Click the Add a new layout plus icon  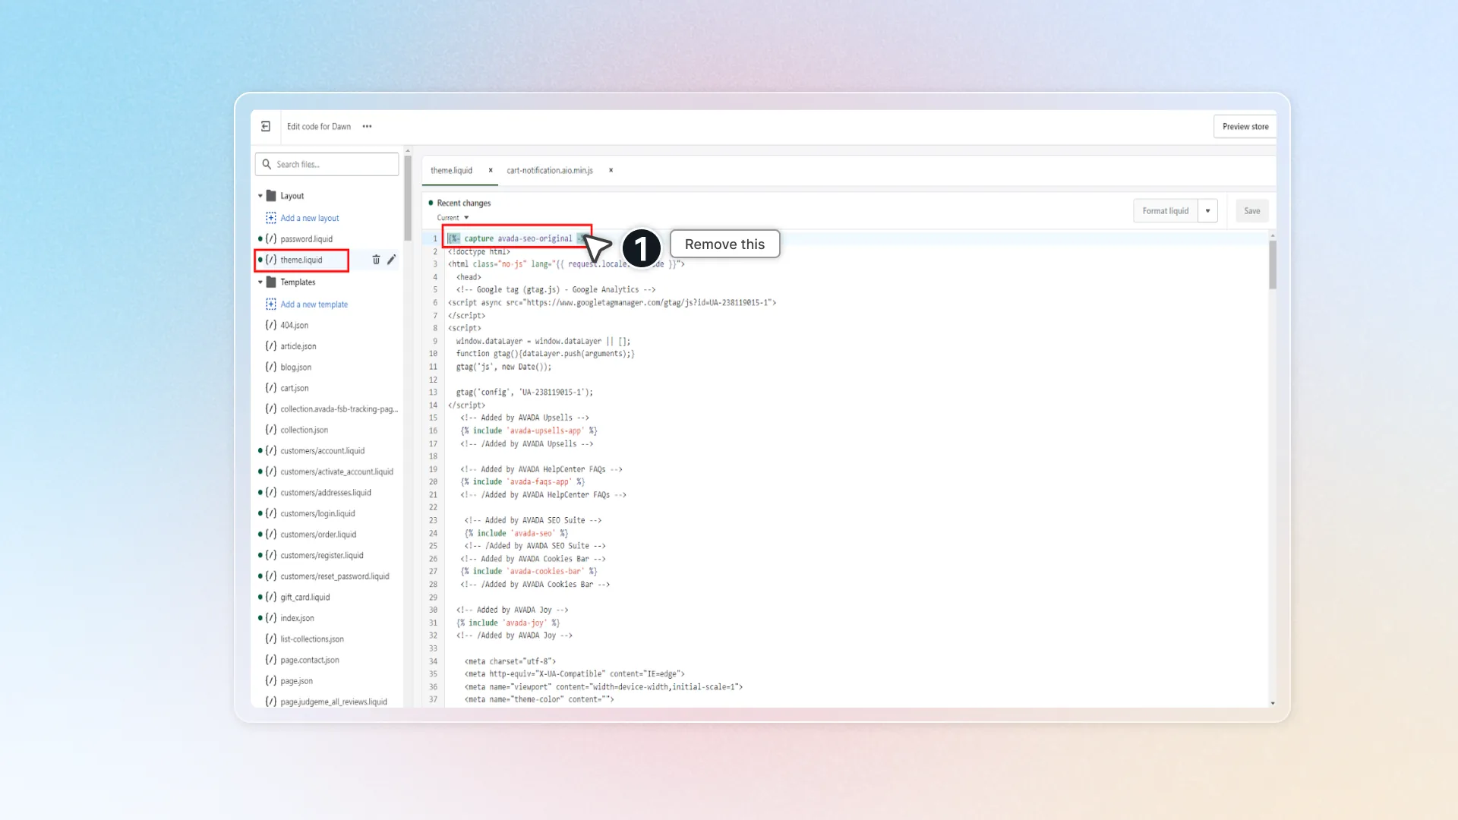coord(271,219)
